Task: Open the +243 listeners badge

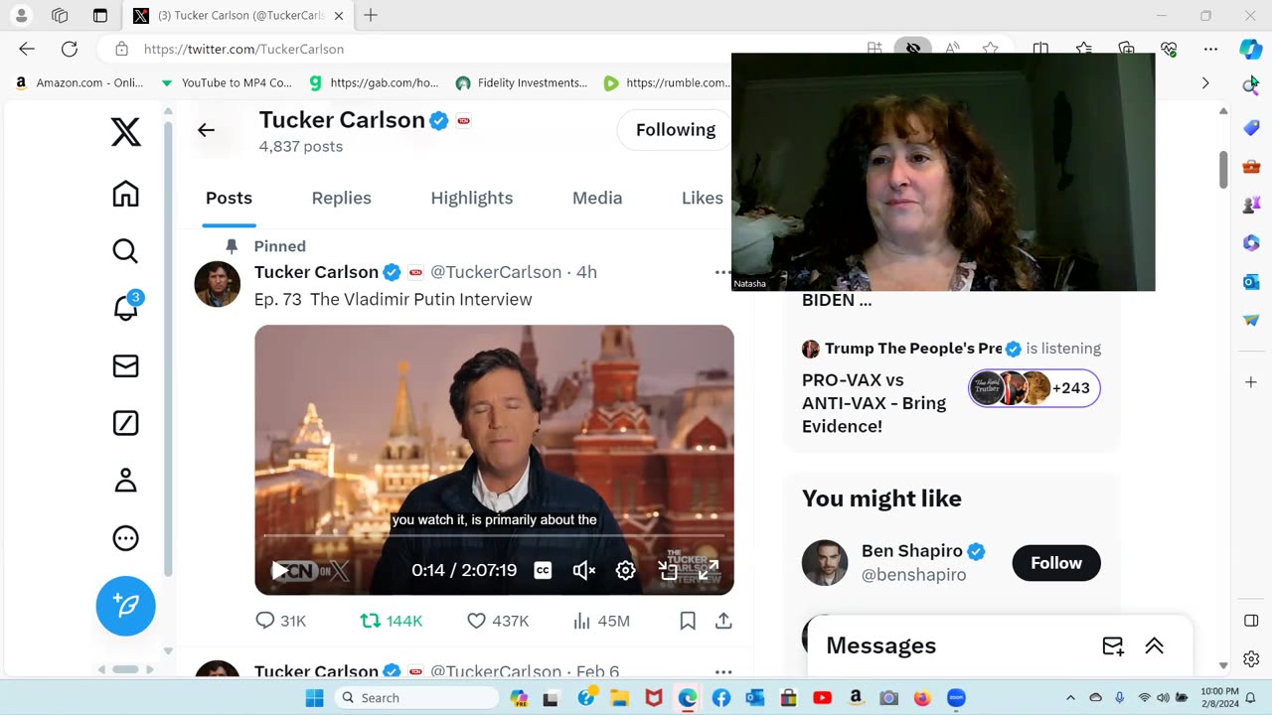Action: 1034,388
